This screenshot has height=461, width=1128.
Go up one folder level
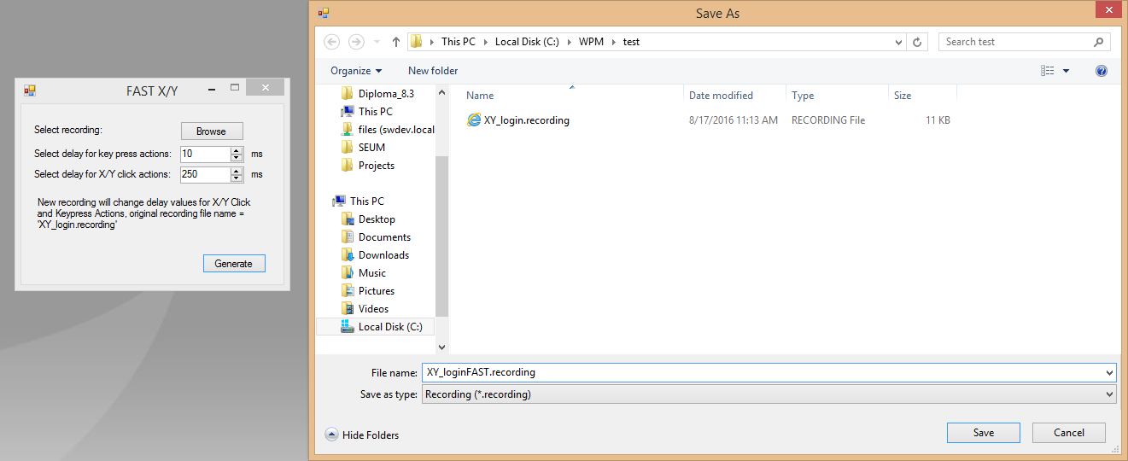(x=396, y=42)
